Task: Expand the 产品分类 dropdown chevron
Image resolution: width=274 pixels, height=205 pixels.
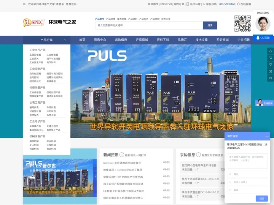Action: (x=65, y=40)
